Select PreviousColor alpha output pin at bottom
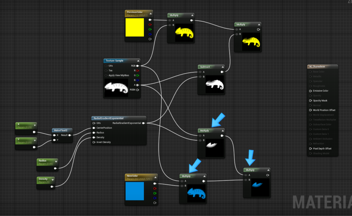Image resolution: width=352 pixels, height=216 pixels. 150,39
